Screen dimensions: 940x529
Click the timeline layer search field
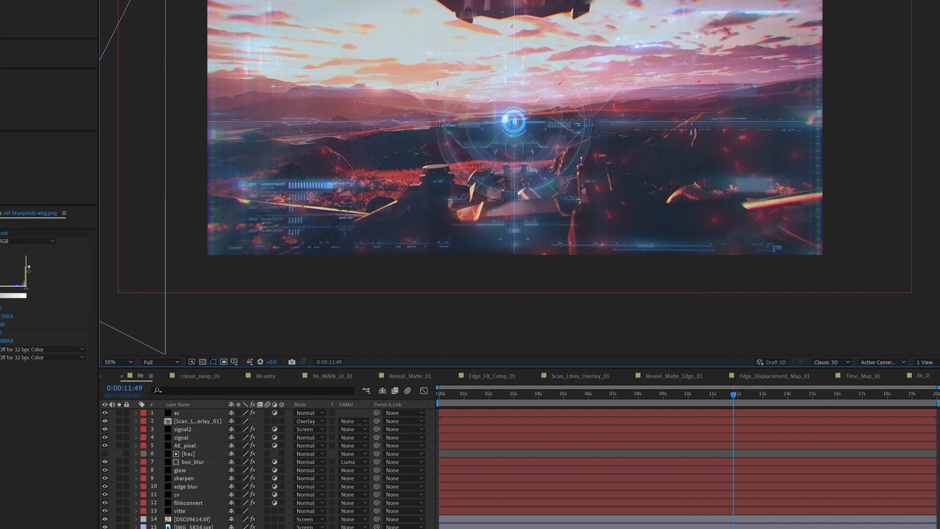pyautogui.click(x=255, y=391)
